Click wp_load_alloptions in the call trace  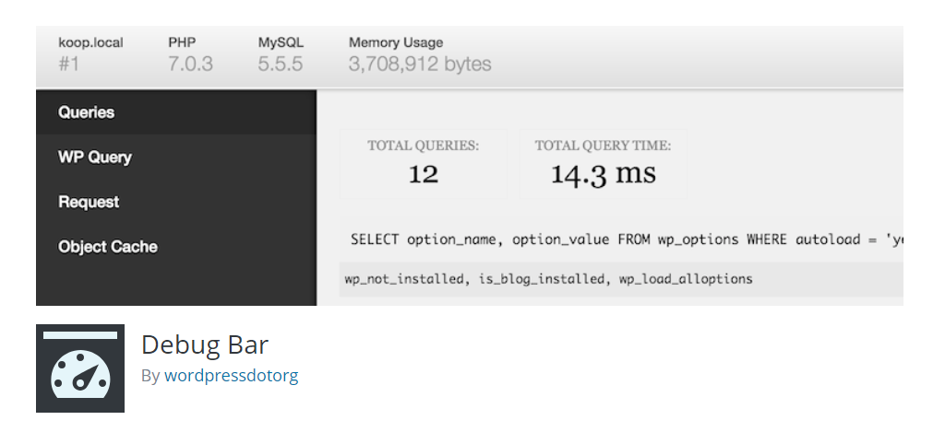pos(686,279)
